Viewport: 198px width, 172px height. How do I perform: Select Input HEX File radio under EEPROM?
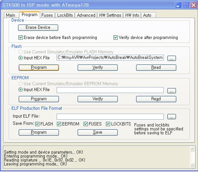(21, 90)
